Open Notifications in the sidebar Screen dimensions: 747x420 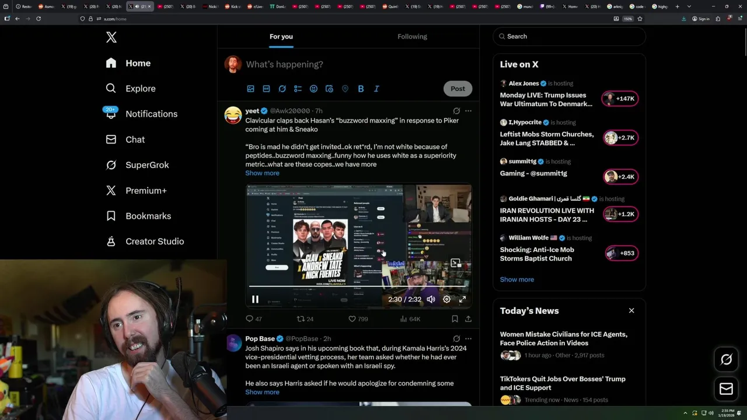pyautogui.click(x=141, y=114)
